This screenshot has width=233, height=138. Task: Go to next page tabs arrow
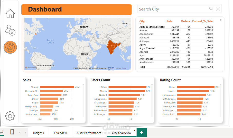click(25, 133)
